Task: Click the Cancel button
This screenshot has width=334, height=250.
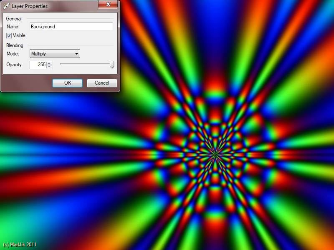Action: tap(102, 83)
